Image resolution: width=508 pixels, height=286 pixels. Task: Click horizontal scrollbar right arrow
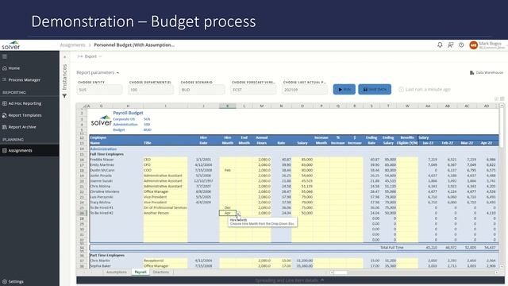click(497, 272)
